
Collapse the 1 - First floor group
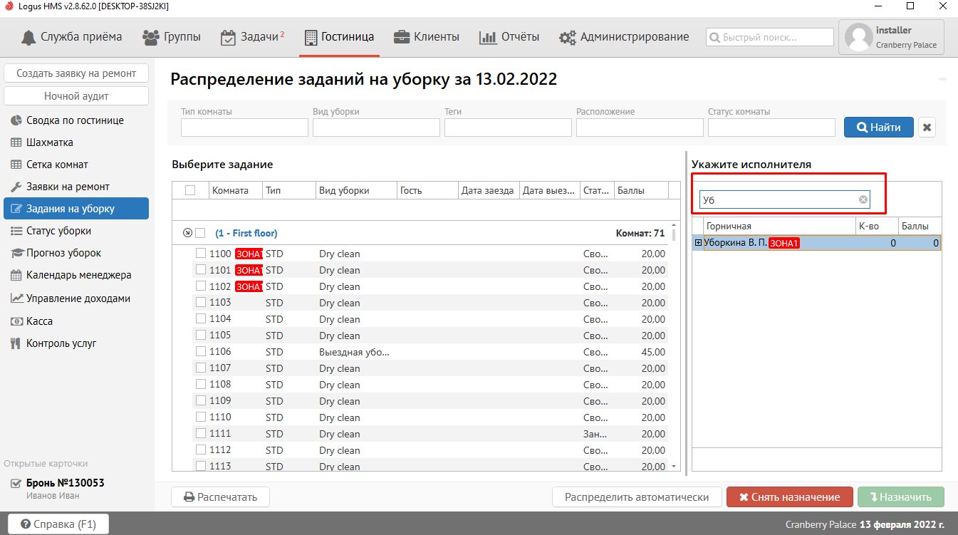[x=187, y=233]
